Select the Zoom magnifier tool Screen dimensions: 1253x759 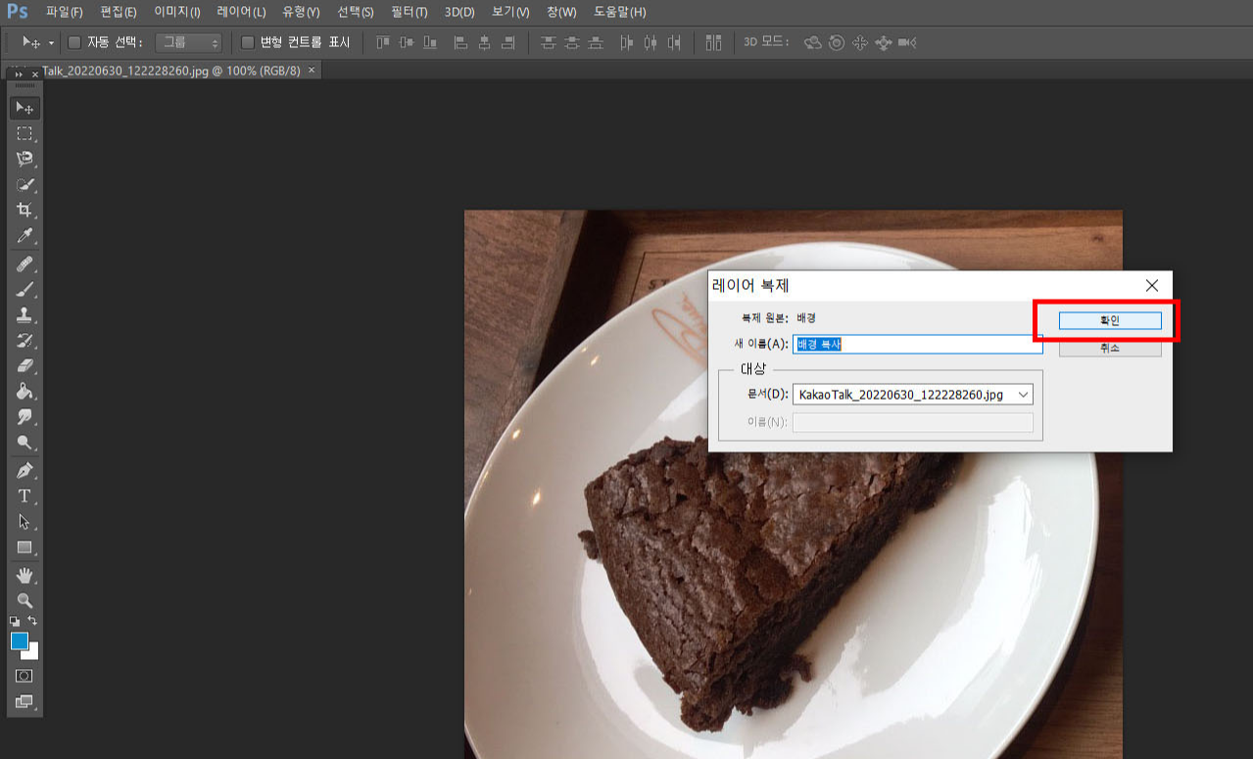(24, 600)
